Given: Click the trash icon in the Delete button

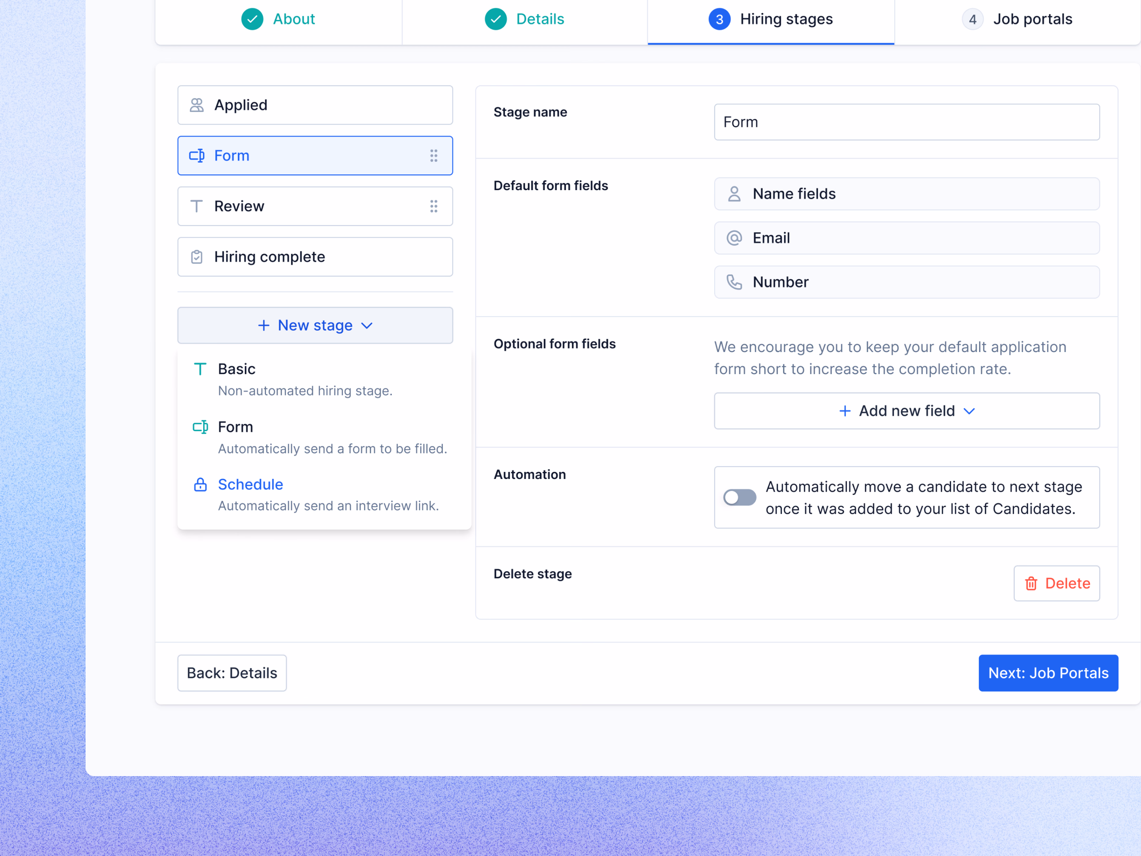Looking at the screenshot, I should (x=1031, y=584).
